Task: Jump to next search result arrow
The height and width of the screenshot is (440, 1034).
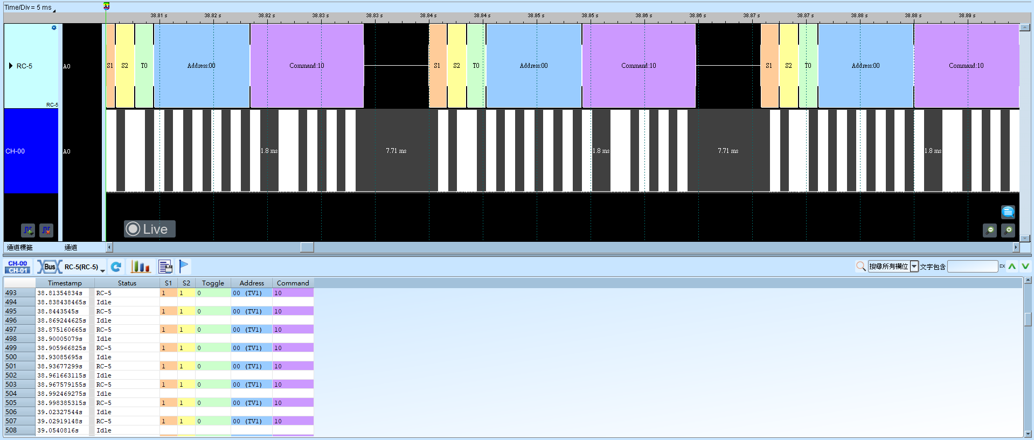Action: tap(1025, 266)
